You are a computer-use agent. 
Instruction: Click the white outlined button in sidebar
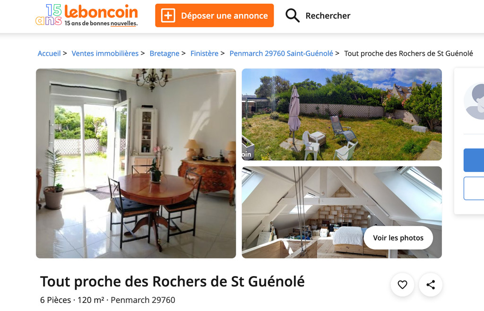(x=474, y=188)
